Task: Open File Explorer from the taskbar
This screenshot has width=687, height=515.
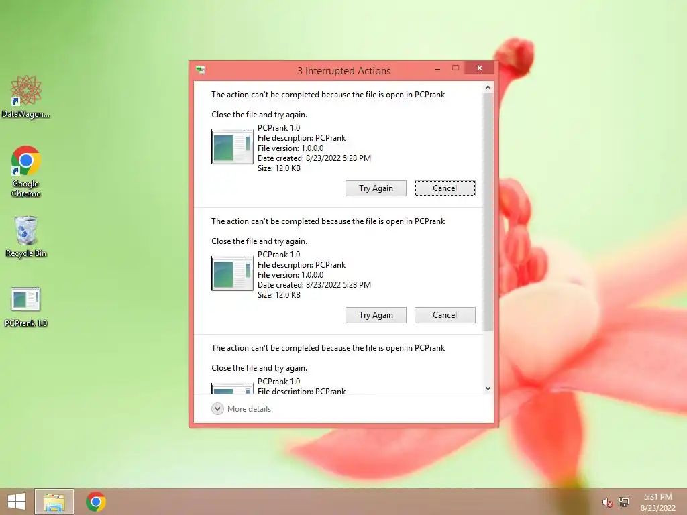Action: click(x=54, y=502)
